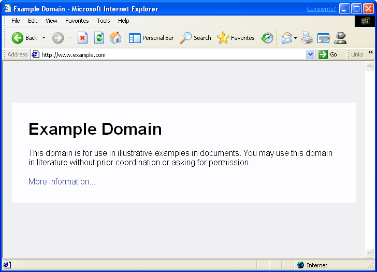The height and width of the screenshot is (272, 377).
Task: Open the View menu
Action: click(x=51, y=21)
